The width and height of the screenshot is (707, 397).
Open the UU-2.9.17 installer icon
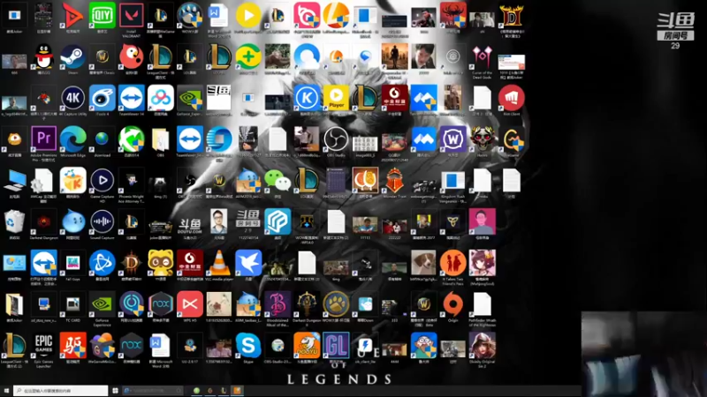[190, 346]
